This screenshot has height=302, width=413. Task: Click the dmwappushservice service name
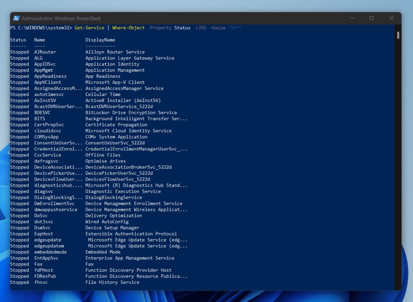tap(56, 209)
